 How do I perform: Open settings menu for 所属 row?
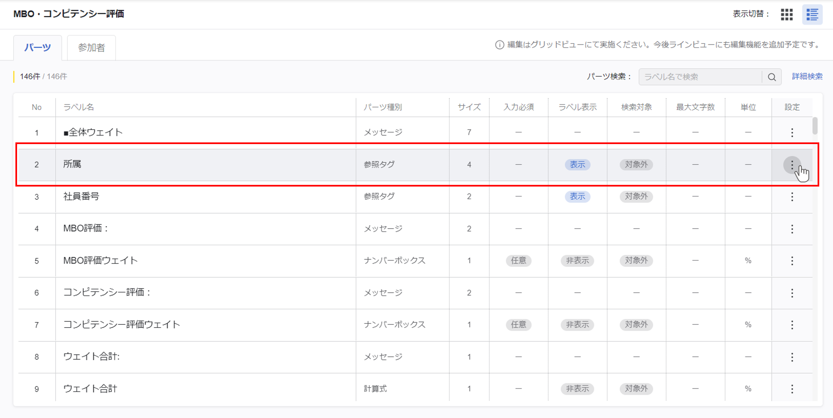click(792, 165)
